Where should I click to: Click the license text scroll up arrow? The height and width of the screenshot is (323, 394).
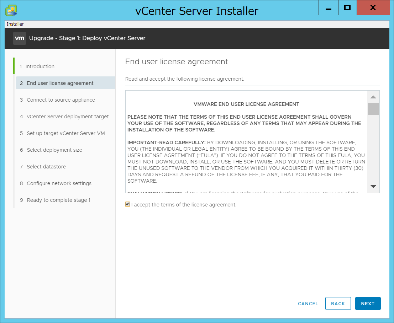pos(373,97)
